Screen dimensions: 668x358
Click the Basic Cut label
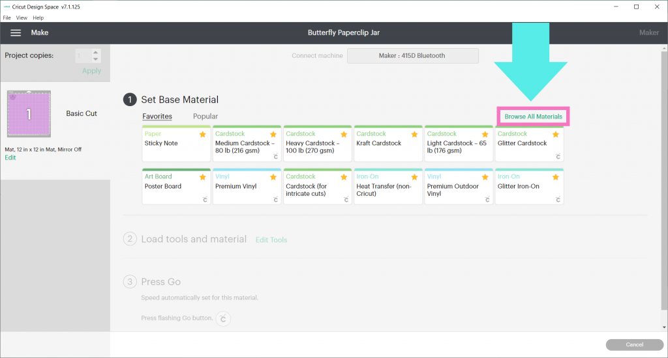pos(82,113)
